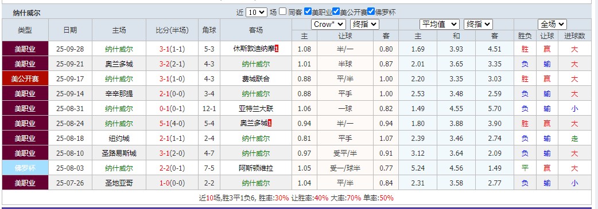The image size is (598, 209).
Task: Click corner count 12-1
Action: point(209,108)
